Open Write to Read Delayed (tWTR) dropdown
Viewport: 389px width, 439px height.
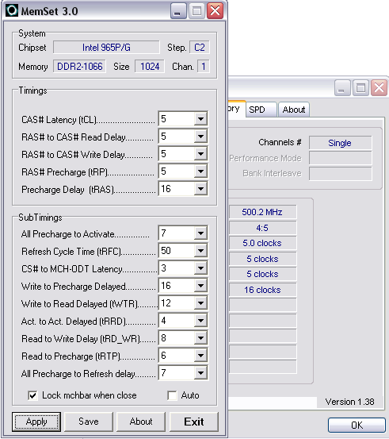[x=200, y=303]
